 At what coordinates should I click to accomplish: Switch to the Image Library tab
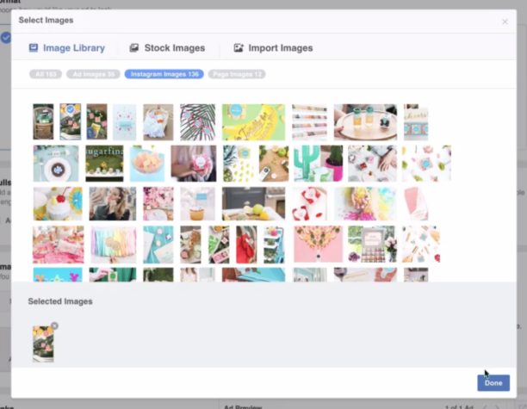coord(67,48)
